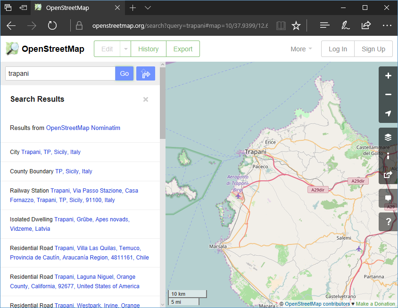The image size is (398, 308).
Task: Expand the Edit dropdown arrow
Action: click(x=125, y=49)
